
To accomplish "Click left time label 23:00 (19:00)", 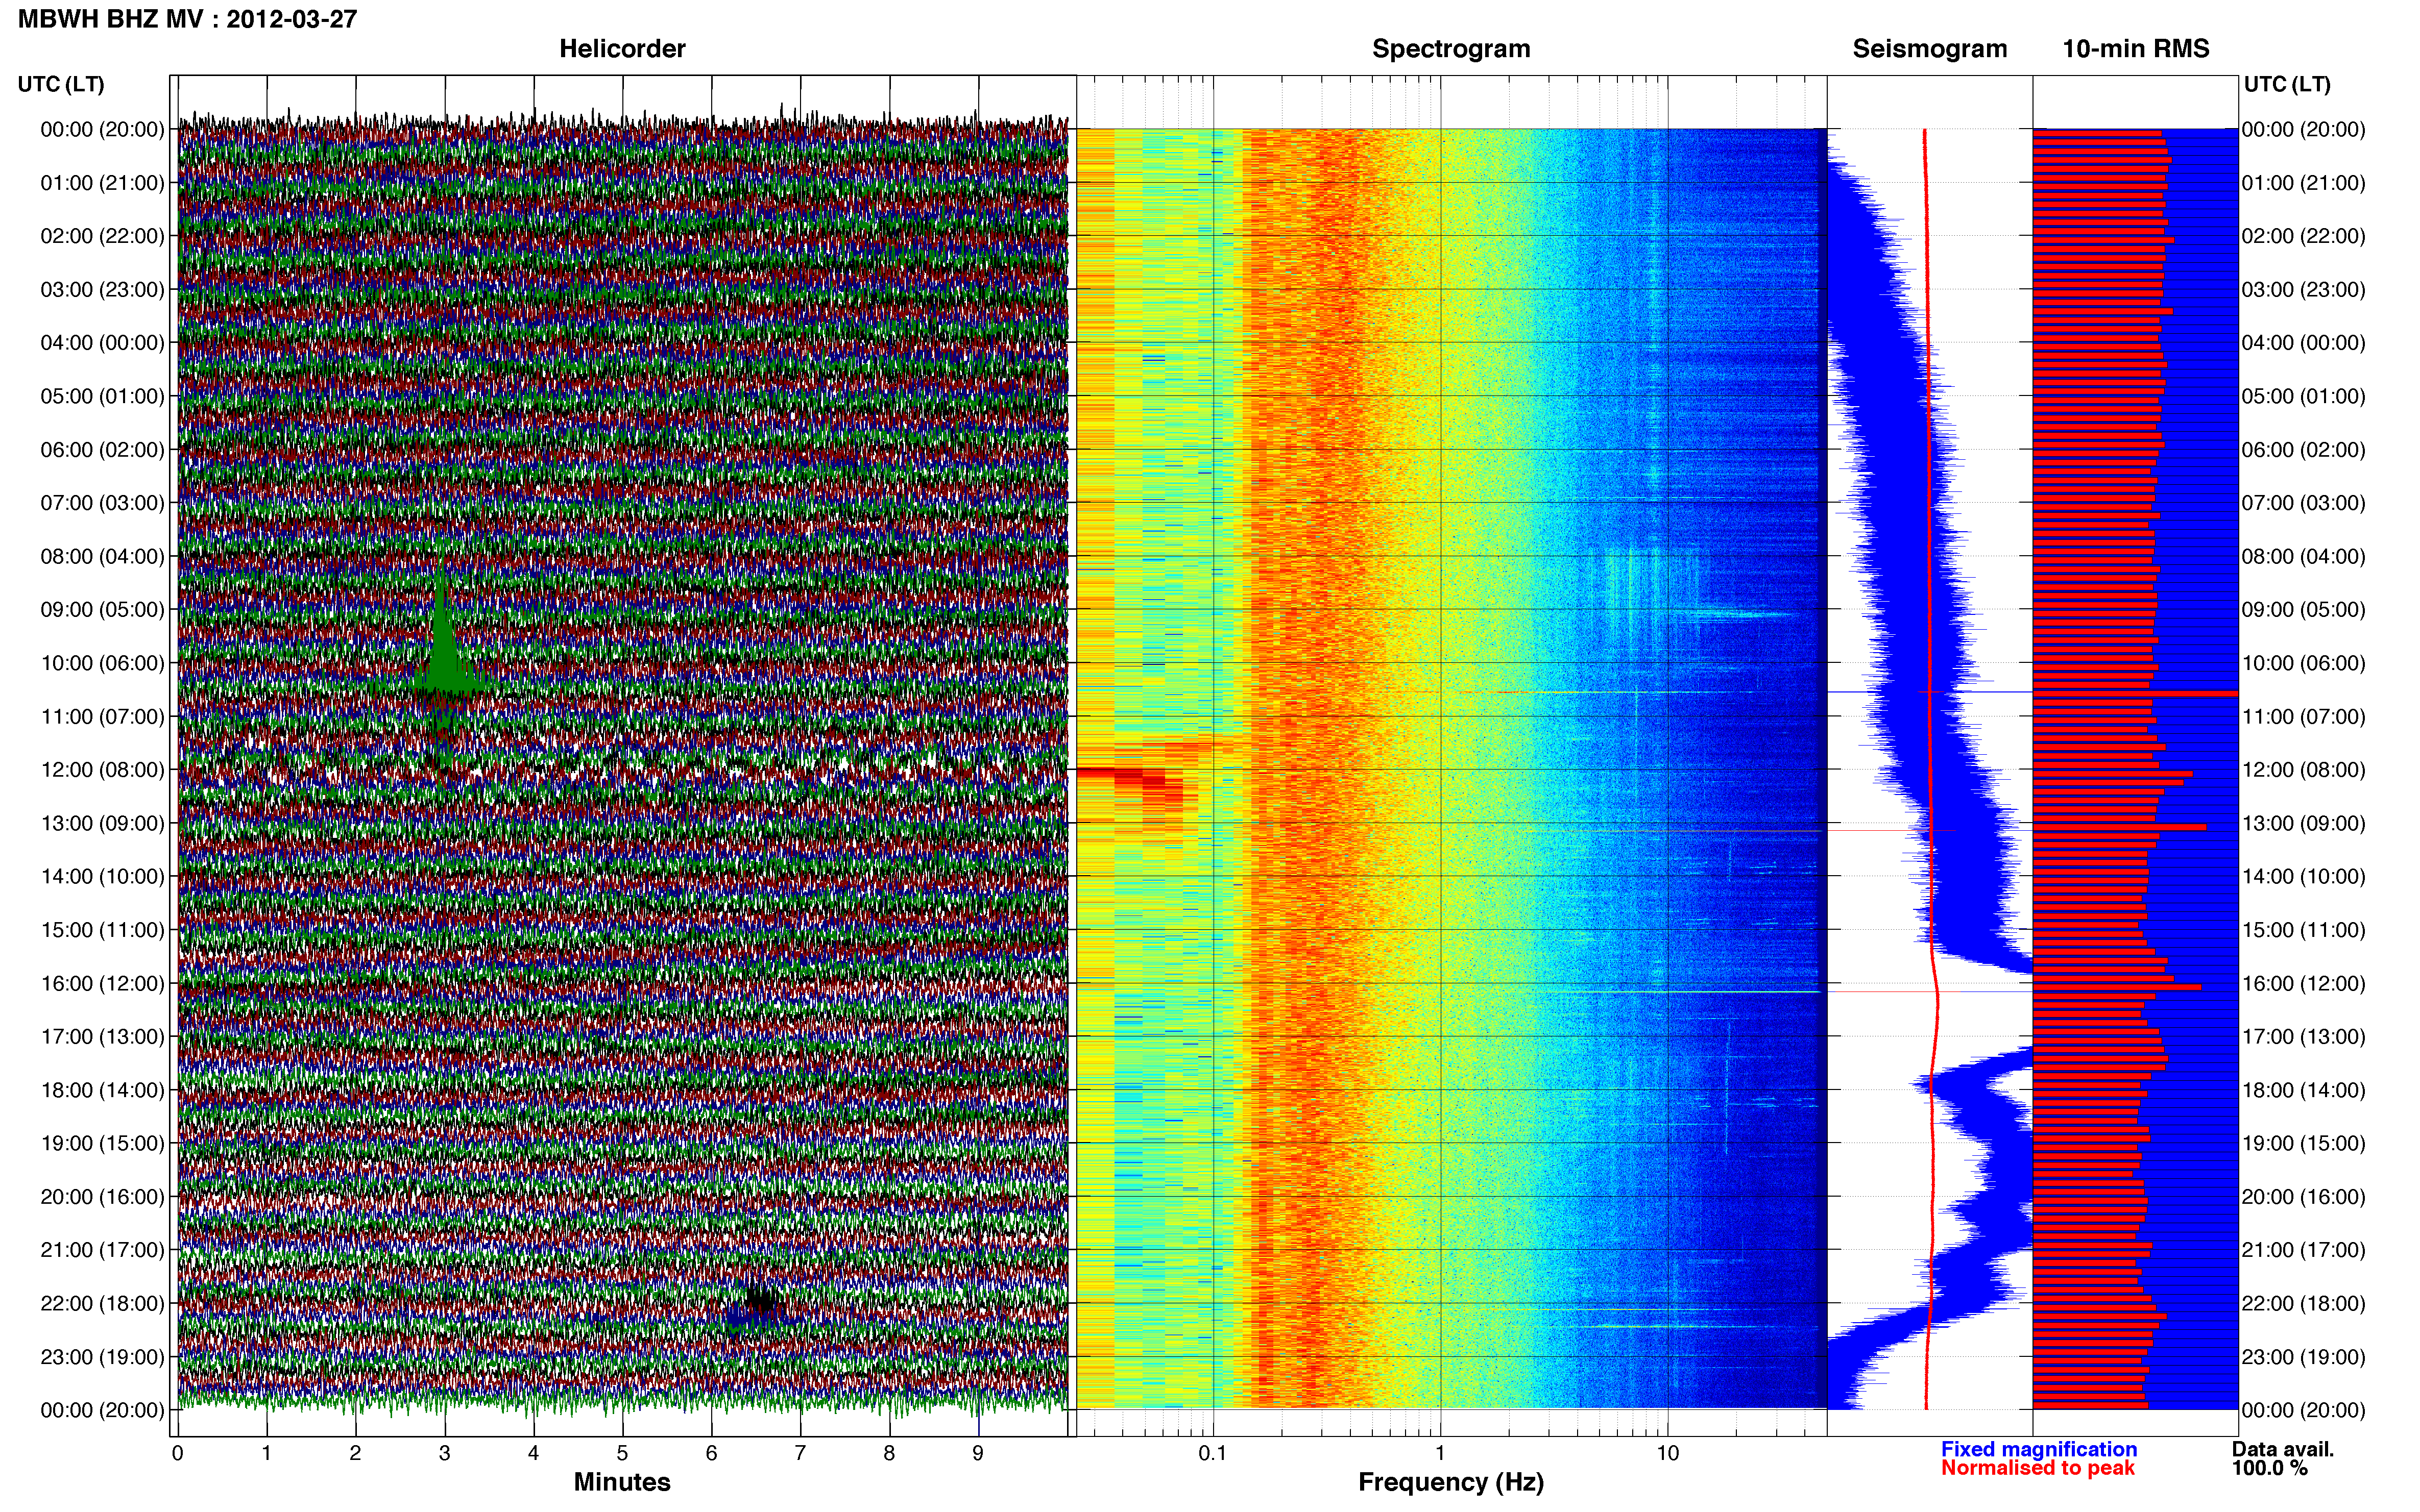I will pyautogui.click(x=102, y=1357).
